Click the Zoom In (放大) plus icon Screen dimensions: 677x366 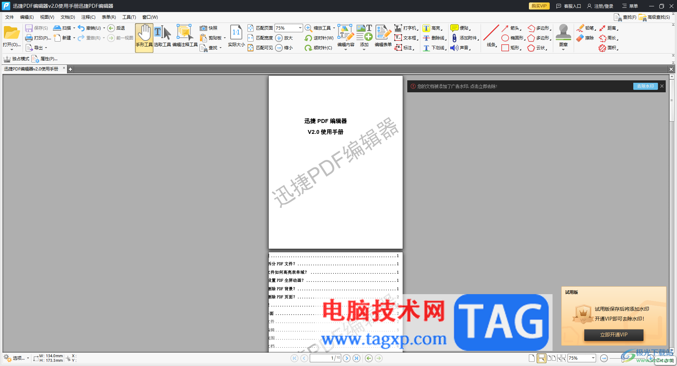tap(279, 38)
